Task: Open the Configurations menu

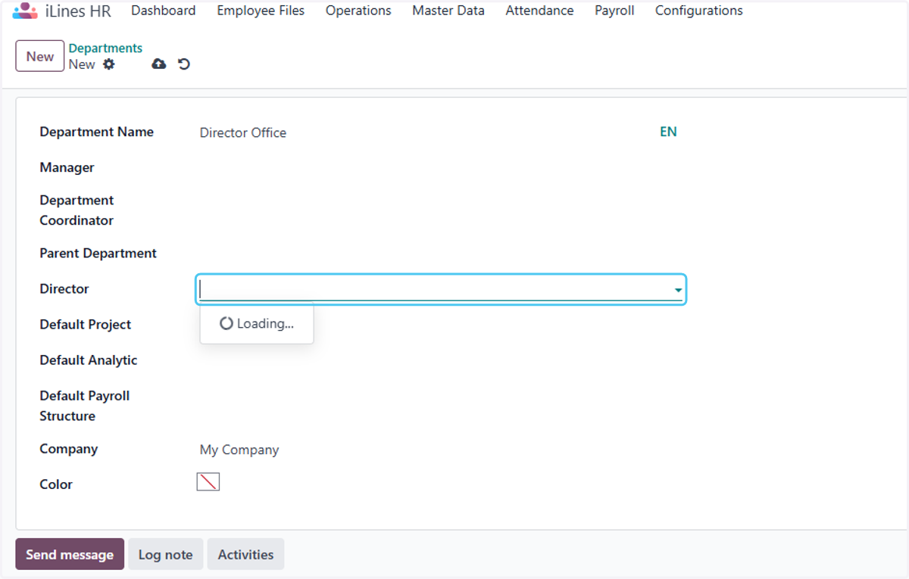Action: point(698,11)
